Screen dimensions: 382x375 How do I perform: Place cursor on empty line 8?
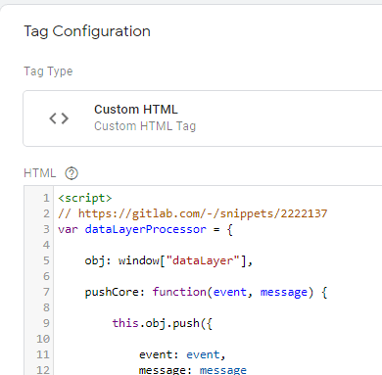pos(217,307)
